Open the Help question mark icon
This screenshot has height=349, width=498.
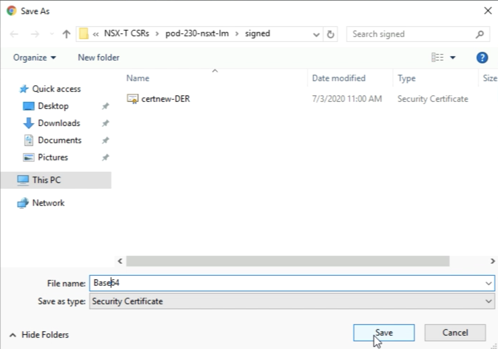point(482,58)
